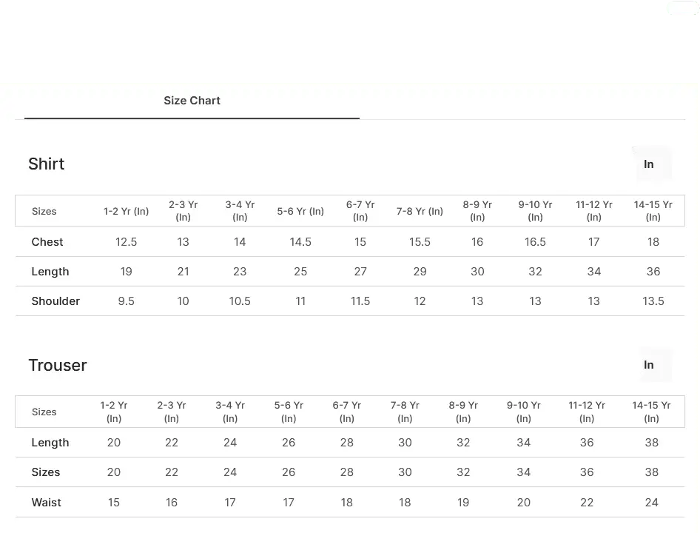Screen dimensions: 700x533
Task: Select the 12.5 chest measurement cell
Action: pos(127,242)
